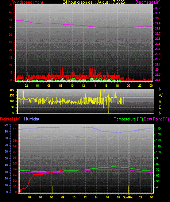The height and width of the screenshot is (202, 170).
Task: Click the '0.5' rainfall axis value
Action: point(15,163)
